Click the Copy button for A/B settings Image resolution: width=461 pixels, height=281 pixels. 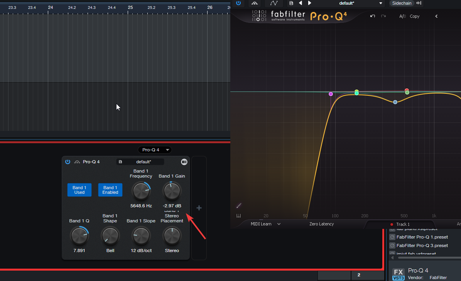click(414, 16)
